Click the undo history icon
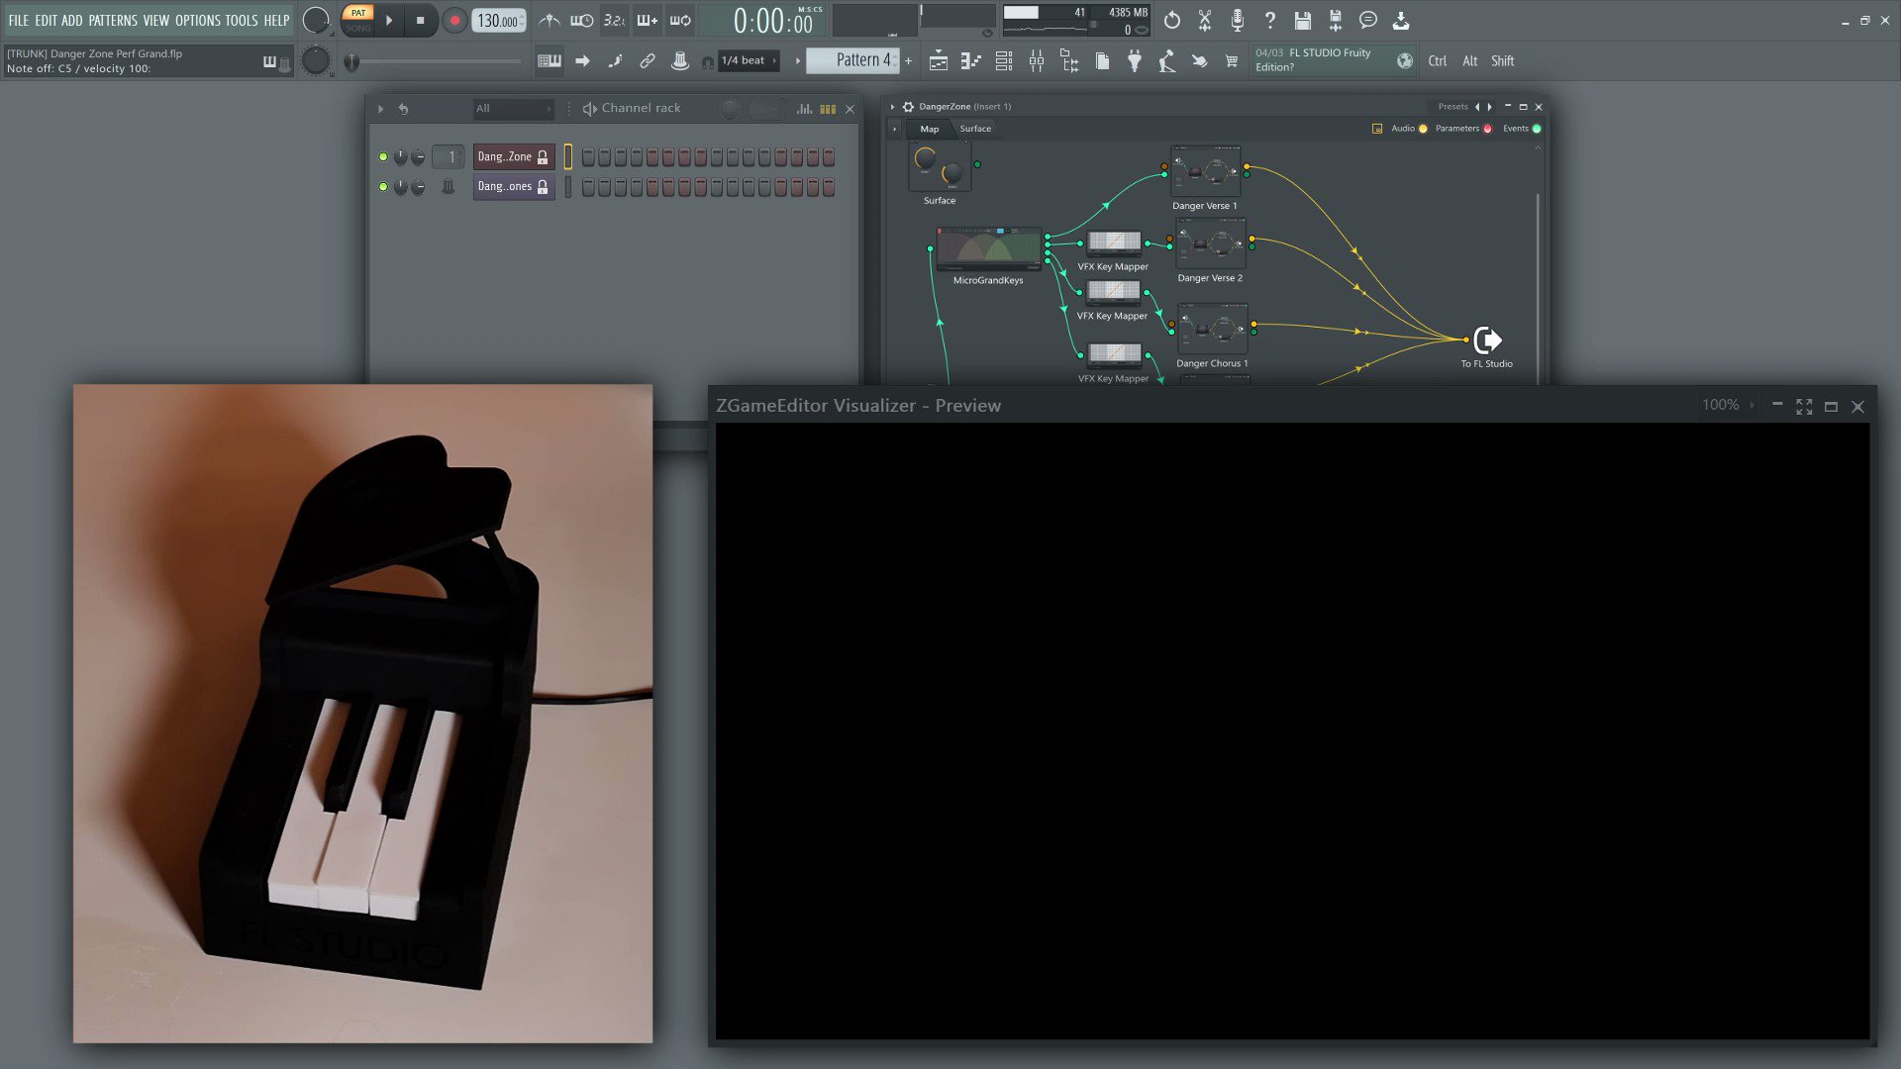1901x1069 pixels. click(1172, 20)
